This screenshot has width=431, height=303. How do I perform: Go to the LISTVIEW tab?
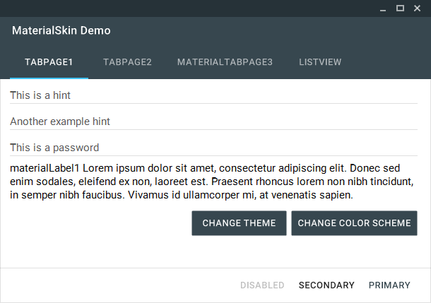(x=320, y=62)
